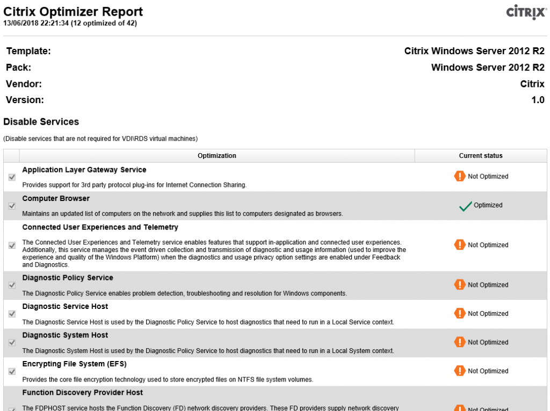Click the Citrix logo in the top right

tap(525, 12)
